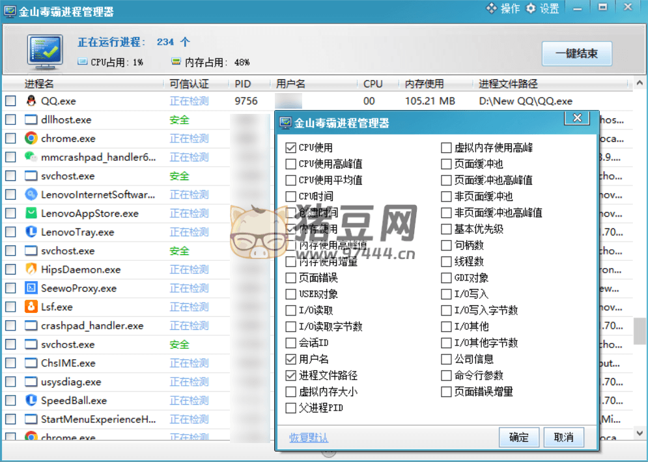Image resolution: width=648 pixels, height=462 pixels.
Task: Click the ChsIME.exe window icon
Action: click(31, 363)
